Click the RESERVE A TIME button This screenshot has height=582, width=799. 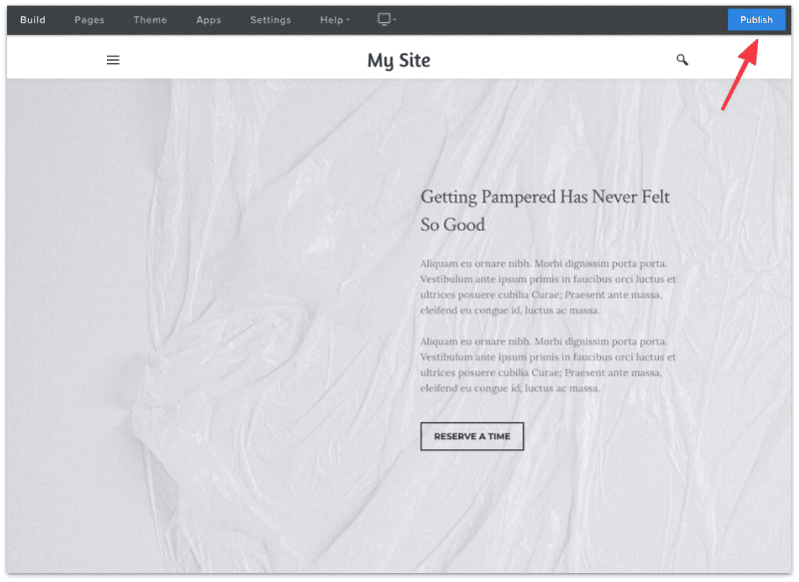(471, 436)
